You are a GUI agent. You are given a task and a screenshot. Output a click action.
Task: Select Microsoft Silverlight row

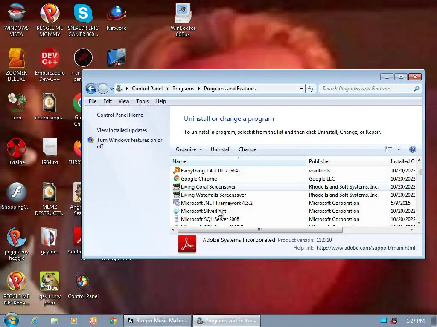(x=293, y=211)
